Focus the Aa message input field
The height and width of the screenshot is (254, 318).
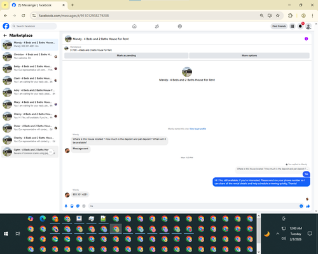pyautogui.click(x=193, y=206)
